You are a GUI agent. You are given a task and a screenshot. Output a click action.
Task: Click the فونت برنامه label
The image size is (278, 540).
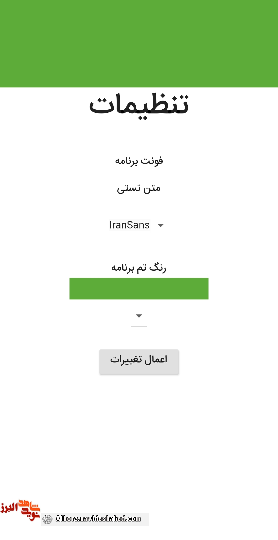(x=139, y=161)
